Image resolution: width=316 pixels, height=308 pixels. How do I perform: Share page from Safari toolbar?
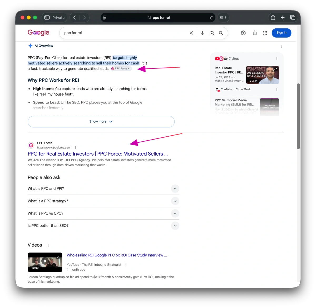273,17
